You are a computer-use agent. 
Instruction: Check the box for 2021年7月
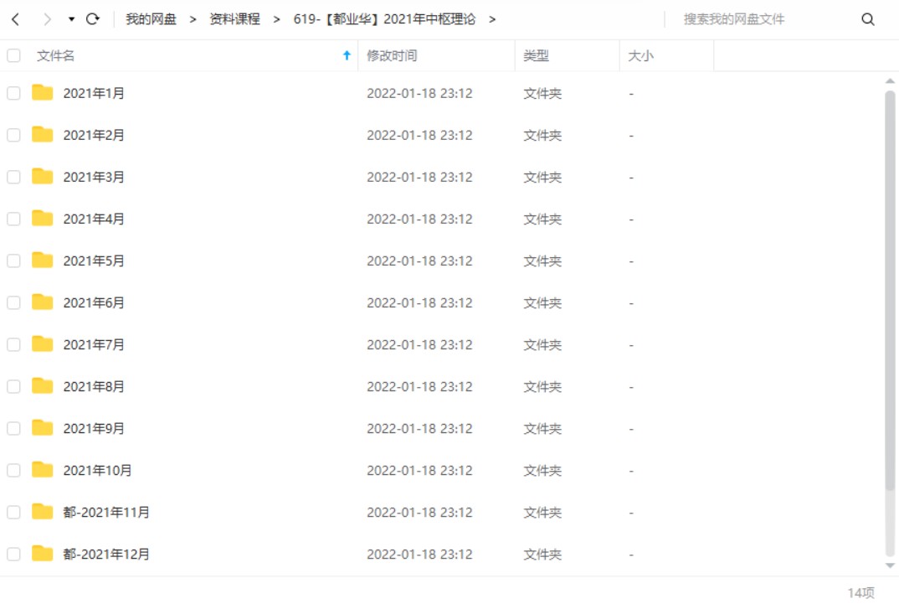pos(13,344)
